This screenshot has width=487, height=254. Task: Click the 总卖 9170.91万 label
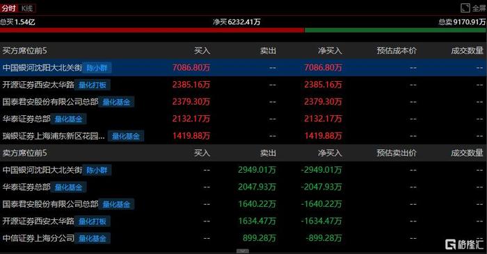click(x=462, y=22)
